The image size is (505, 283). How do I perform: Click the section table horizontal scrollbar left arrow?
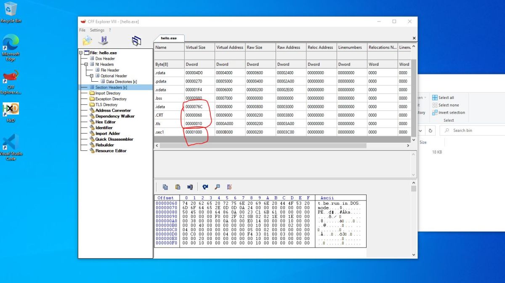pyautogui.click(x=157, y=145)
